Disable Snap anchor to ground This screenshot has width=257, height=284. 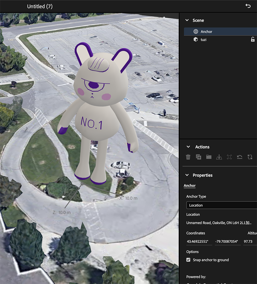point(188,260)
